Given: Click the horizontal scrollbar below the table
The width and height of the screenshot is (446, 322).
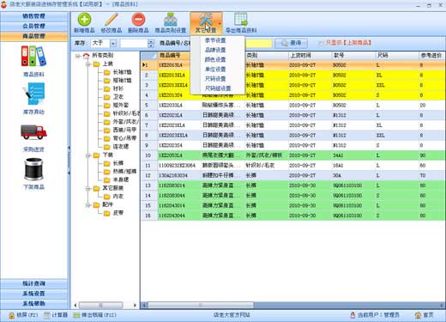Looking at the screenshot, I should pos(200,305).
